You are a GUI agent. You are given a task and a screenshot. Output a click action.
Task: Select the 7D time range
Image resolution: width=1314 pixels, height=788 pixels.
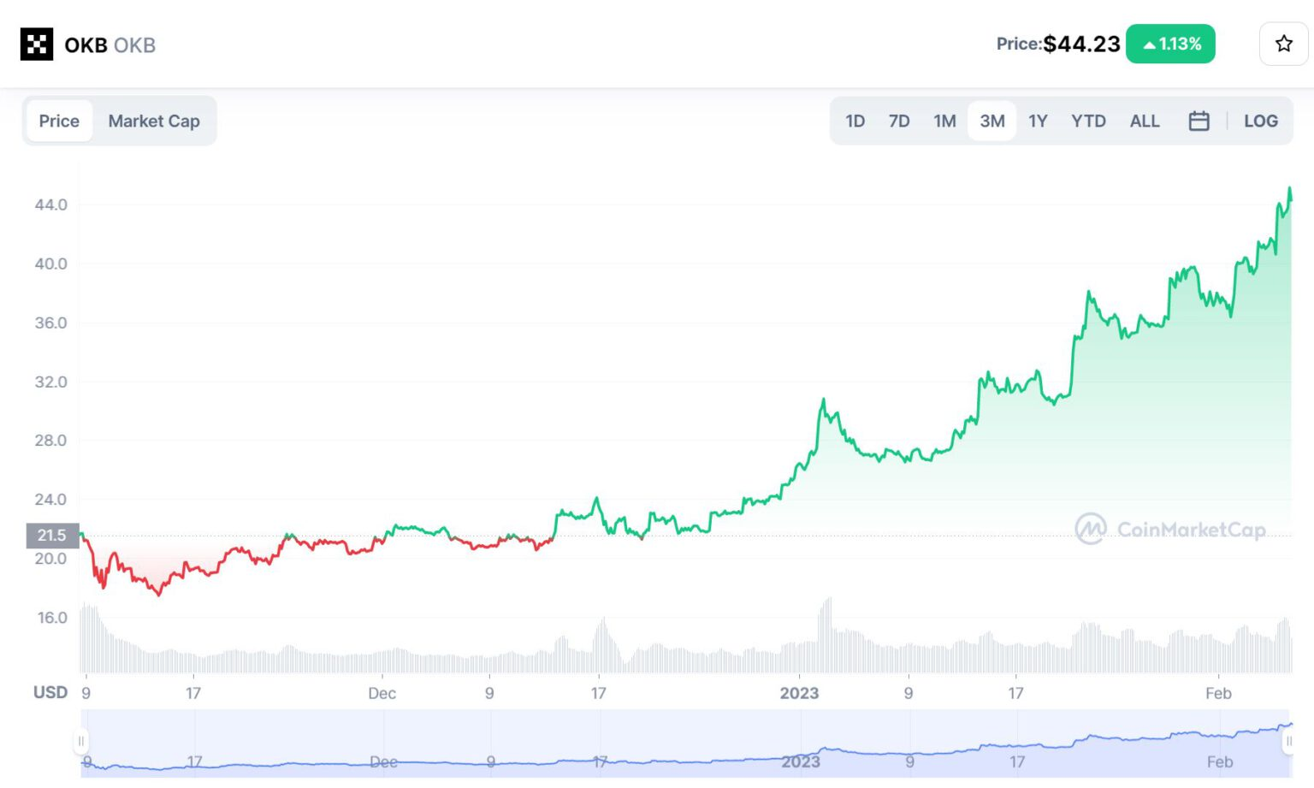point(898,121)
